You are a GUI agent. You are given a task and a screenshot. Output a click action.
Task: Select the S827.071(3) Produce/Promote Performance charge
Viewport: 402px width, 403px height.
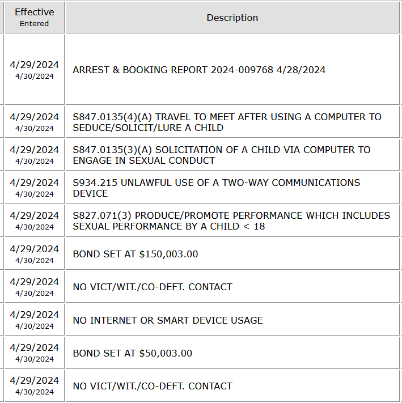pos(231,221)
